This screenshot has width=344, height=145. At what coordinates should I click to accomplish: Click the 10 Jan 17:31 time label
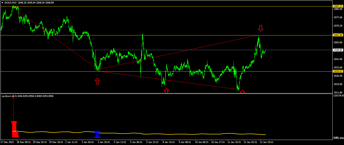point(218,142)
